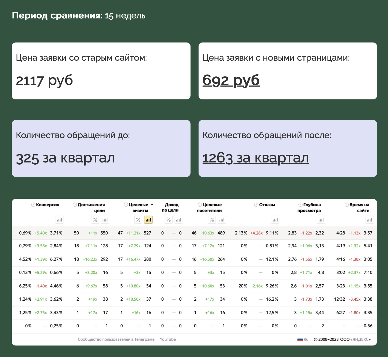Click the 550 goal completions cell
Screen dimensions: 388x357
click(x=104, y=233)
